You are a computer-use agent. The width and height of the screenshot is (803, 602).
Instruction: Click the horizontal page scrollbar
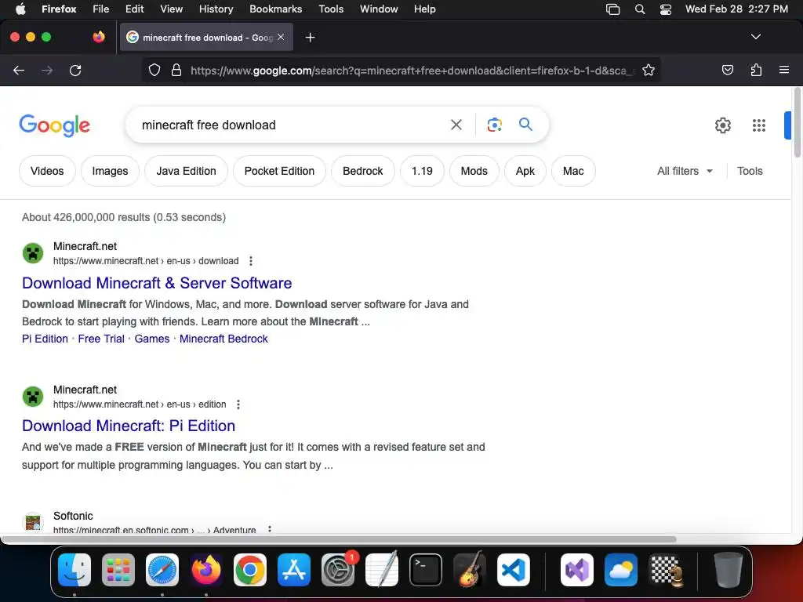click(x=338, y=539)
